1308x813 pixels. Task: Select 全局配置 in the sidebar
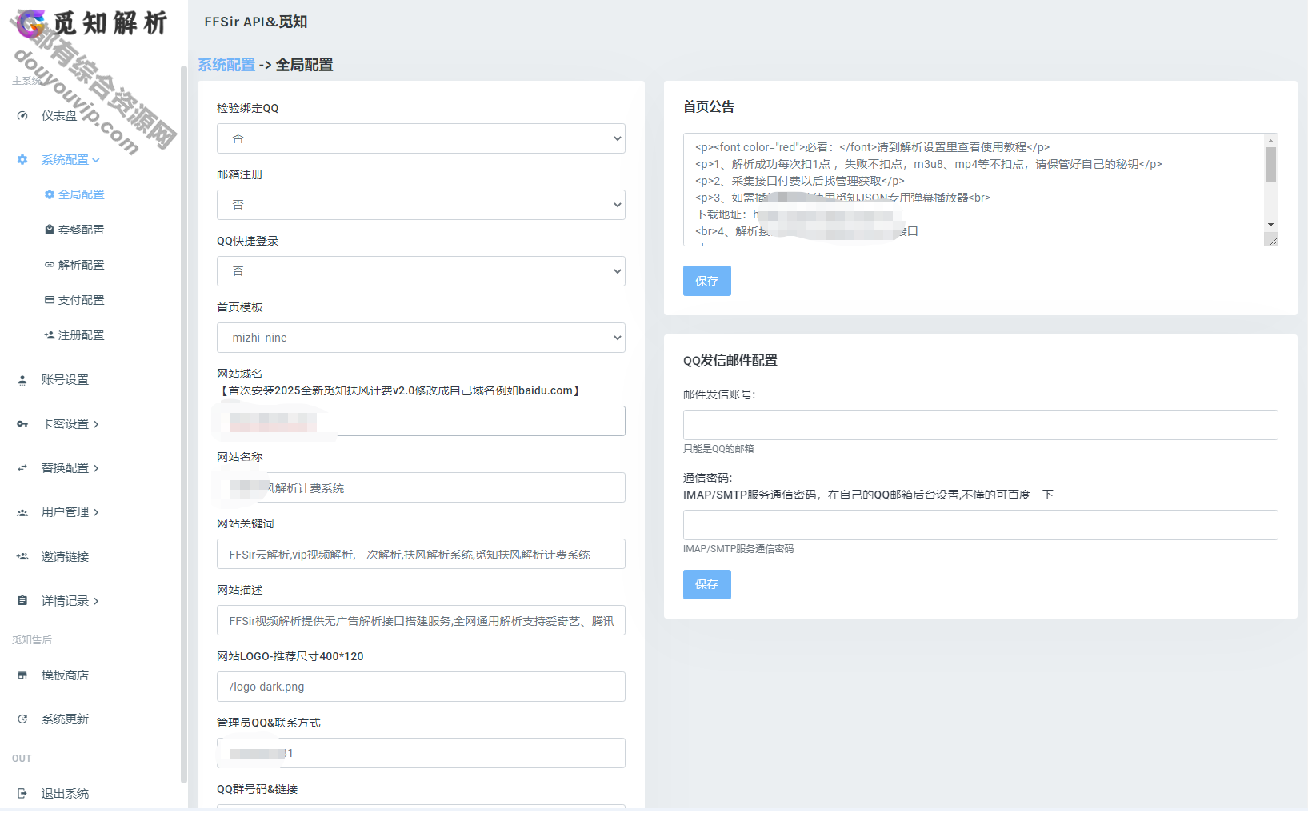pos(81,194)
